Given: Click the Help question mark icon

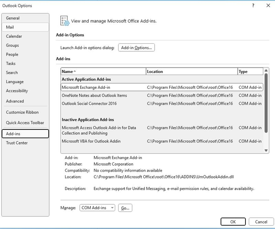Looking at the screenshot, I should click(x=253, y=6).
